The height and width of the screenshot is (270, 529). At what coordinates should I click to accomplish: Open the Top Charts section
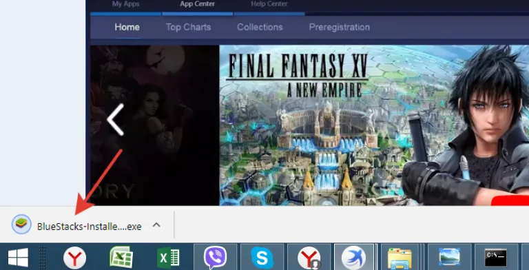(x=188, y=27)
